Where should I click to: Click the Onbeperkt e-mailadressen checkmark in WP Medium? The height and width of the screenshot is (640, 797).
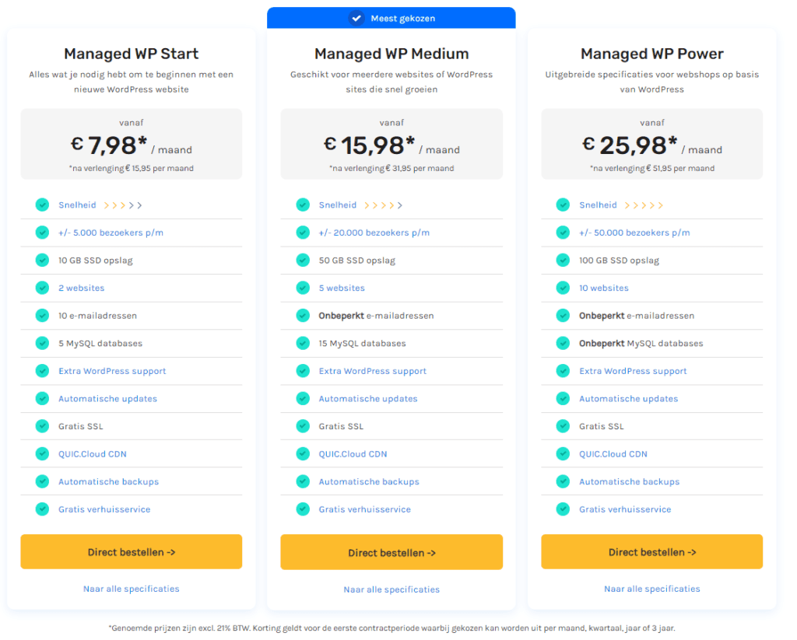[303, 316]
